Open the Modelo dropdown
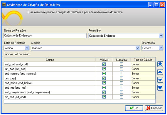The image size is (167, 115). 137,48
